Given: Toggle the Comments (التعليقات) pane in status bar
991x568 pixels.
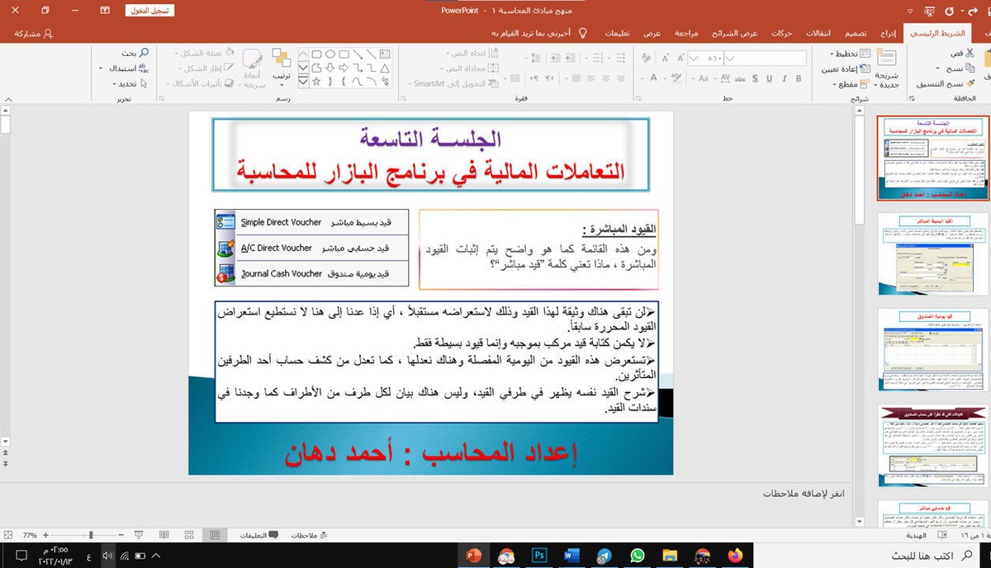Looking at the screenshot, I should point(252,535).
